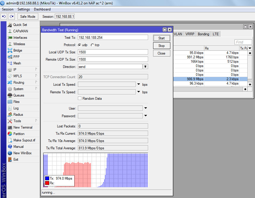Open Quick Set icon in sidebar
This screenshot has width=255, height=198.
click(x=10, y=25)
